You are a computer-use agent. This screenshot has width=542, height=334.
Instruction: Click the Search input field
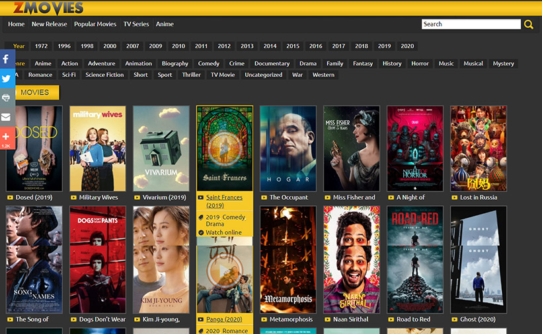(471, 24)
